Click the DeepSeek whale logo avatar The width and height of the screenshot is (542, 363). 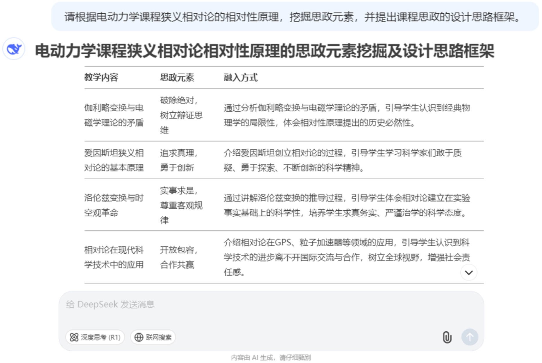14,49
